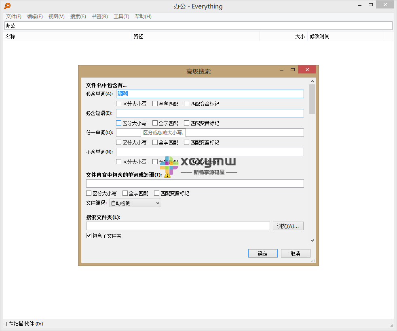
Task: Enable 区分大小写 for file content search
Action: tap(89, 193)
